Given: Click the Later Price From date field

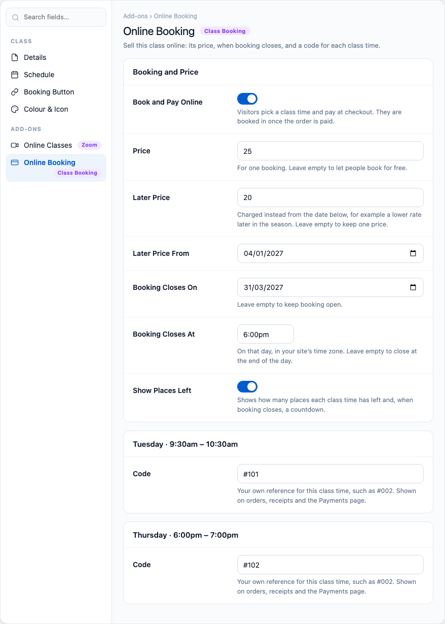Looking at the screenshot, I should point(330,253).
